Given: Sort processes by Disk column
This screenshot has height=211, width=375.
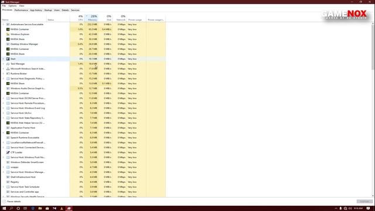Looking at the screenshot, I should pos(105,18).
